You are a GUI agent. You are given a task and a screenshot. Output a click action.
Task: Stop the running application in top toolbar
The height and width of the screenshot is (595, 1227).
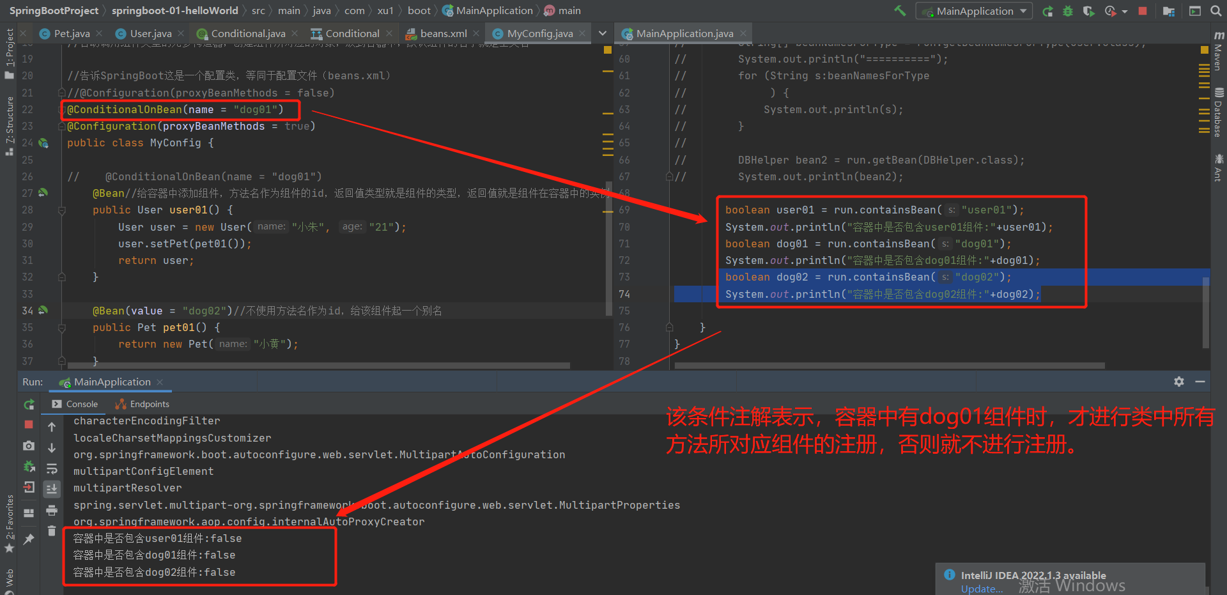click(1143, 11)
